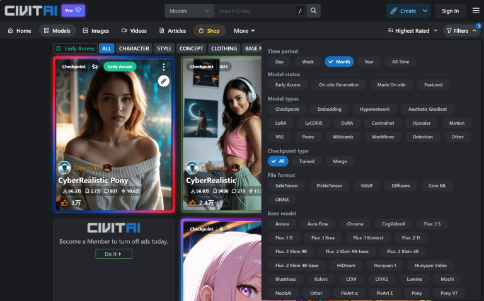Toggle the Illustrious base model filter

point(285,279)
